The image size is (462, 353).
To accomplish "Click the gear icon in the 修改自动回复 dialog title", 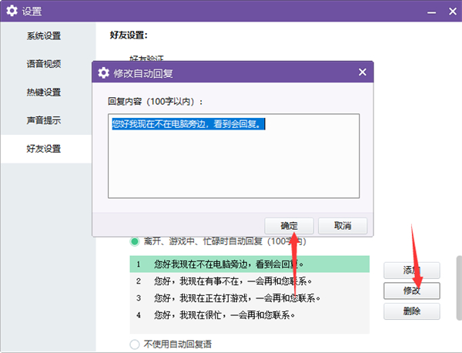I will [103, 73].
